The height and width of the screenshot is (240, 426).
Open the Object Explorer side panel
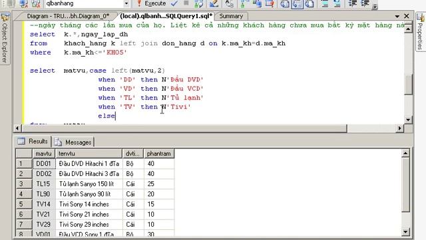(x=5, y=38)
